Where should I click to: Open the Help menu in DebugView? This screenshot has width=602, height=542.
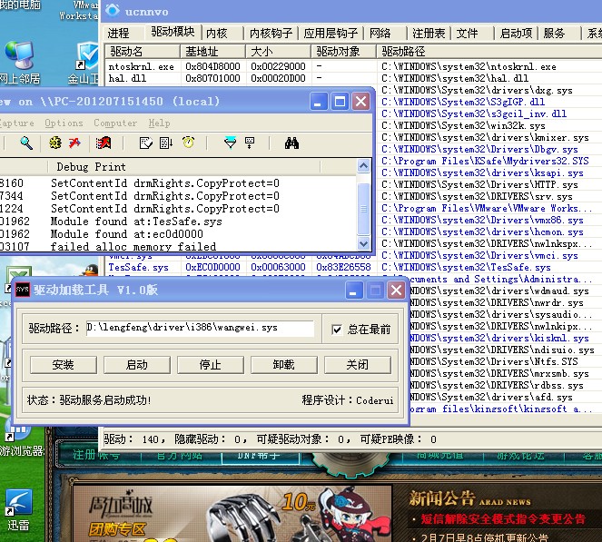pos(159,123)
